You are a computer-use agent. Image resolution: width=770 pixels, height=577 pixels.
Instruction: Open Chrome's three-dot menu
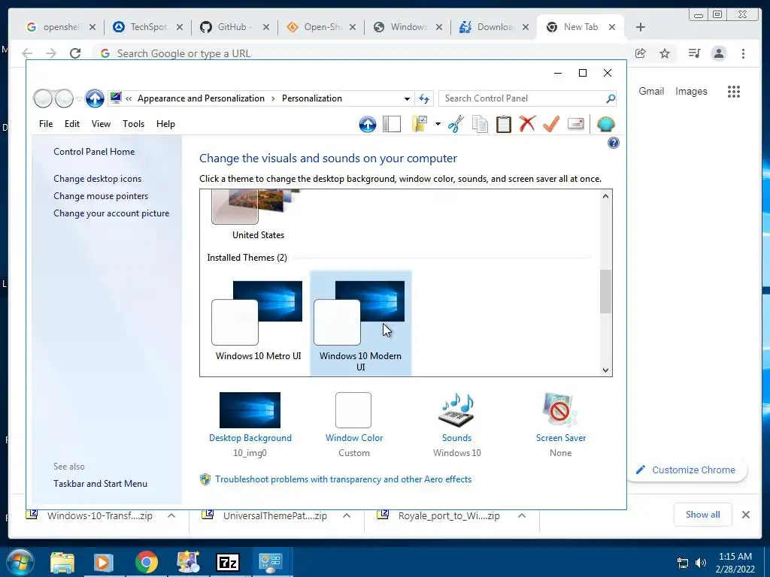click(743, 53)
